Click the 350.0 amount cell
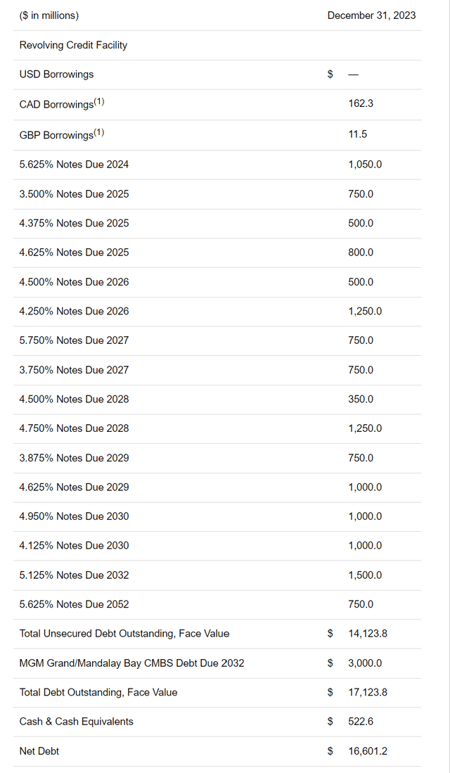This screenshot has height=773, width=450. 361,399
